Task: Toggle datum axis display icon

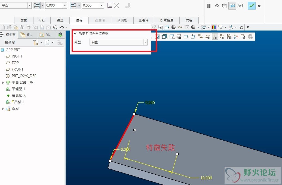Action: pos(215,37)
